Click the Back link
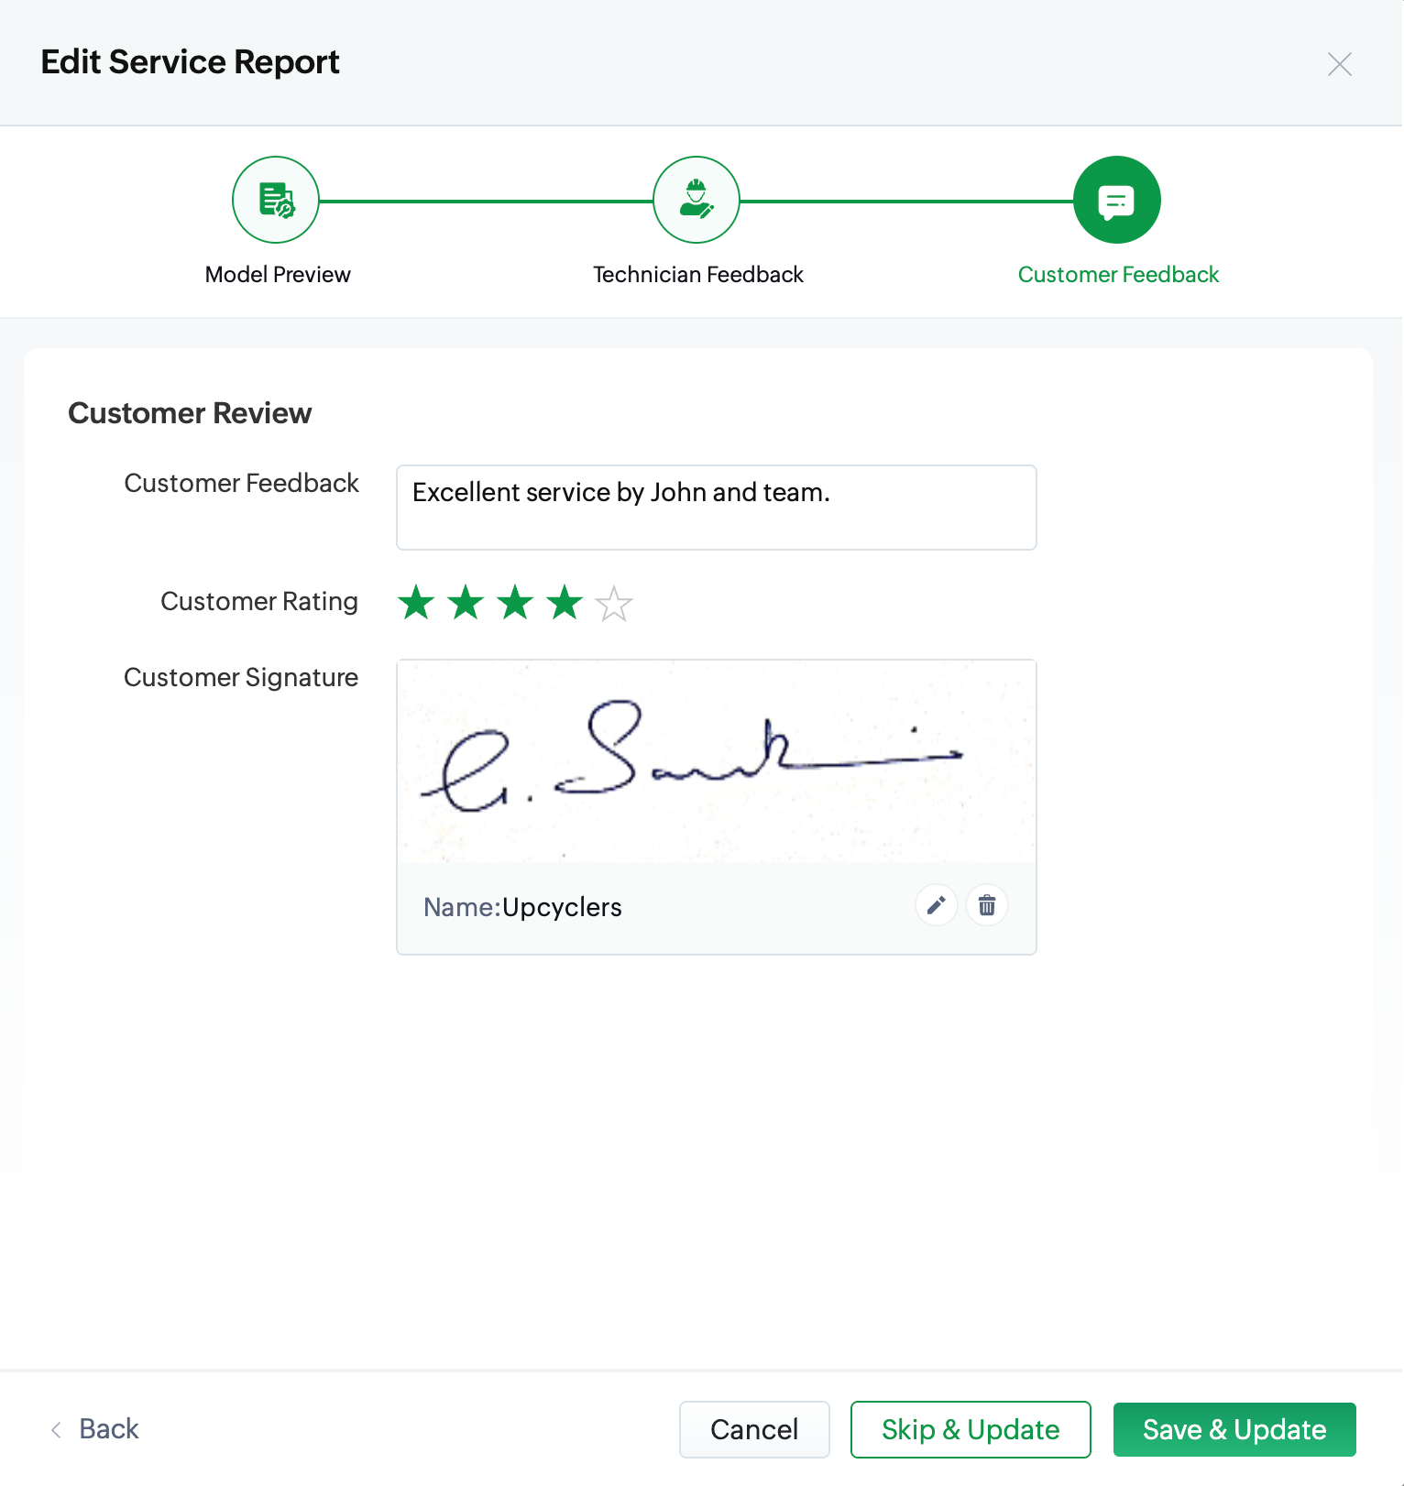 109,1429
